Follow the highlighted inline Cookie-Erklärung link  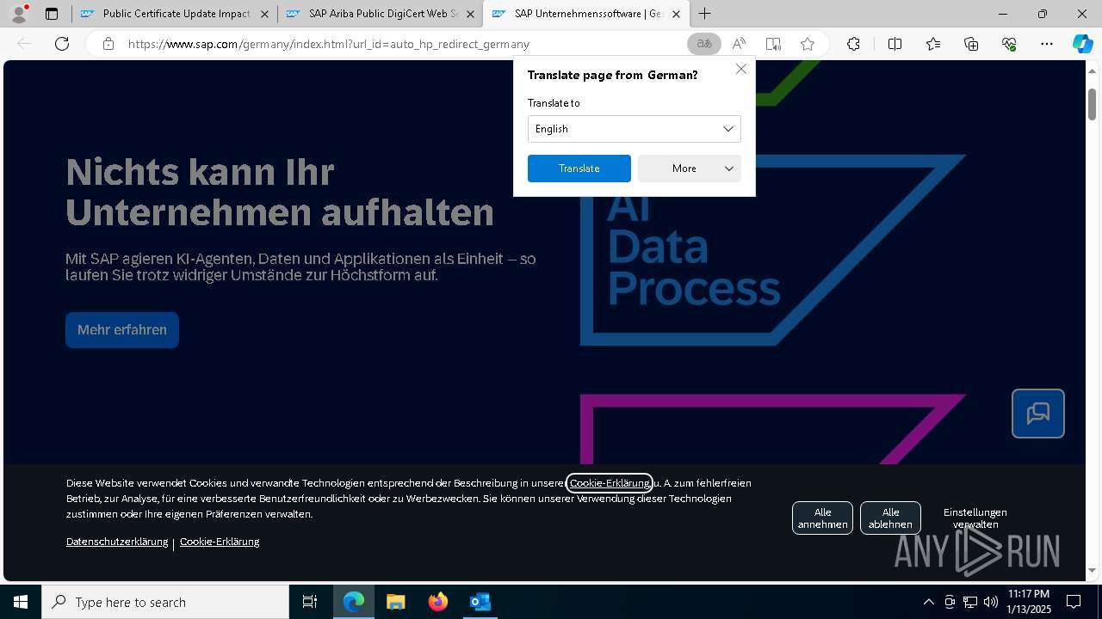(610, 483)
